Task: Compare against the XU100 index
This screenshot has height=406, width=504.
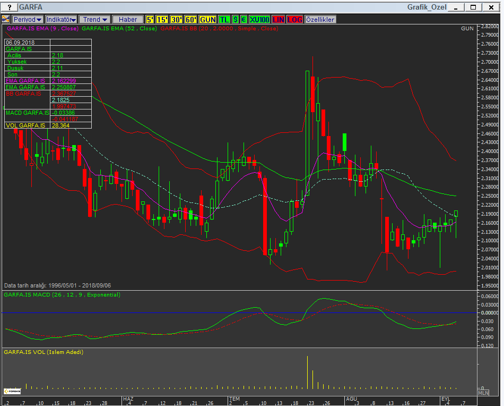Action: (259, 19)
